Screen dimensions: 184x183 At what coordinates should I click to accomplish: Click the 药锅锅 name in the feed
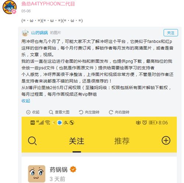pyautogui.click(x=59, y=169)
